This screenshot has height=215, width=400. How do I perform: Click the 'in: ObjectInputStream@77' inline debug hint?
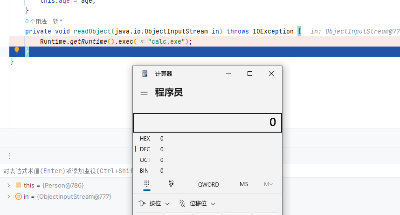(x=355, y=31)
